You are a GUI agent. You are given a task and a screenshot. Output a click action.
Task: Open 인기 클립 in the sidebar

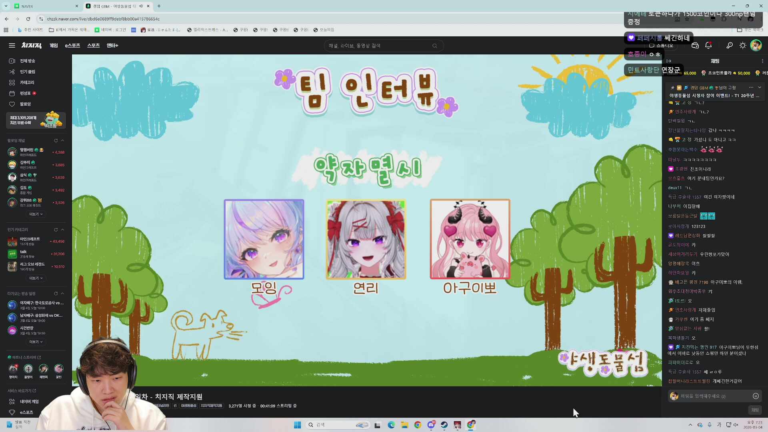pyautogui.click(x=27, y=72)
